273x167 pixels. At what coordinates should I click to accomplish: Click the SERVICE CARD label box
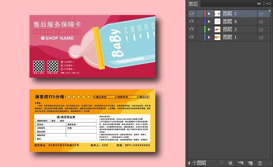point(57,32)
